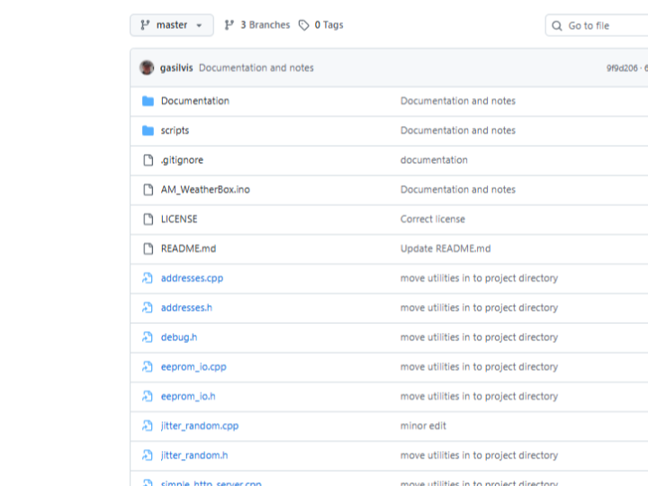Click the LICENSE file icon

[x=148, y=220]
